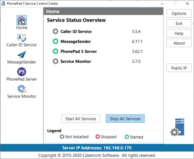This screenshot has width=194, height=159.
Task: Click version number 6.17.1
Action: coord(137,42)
